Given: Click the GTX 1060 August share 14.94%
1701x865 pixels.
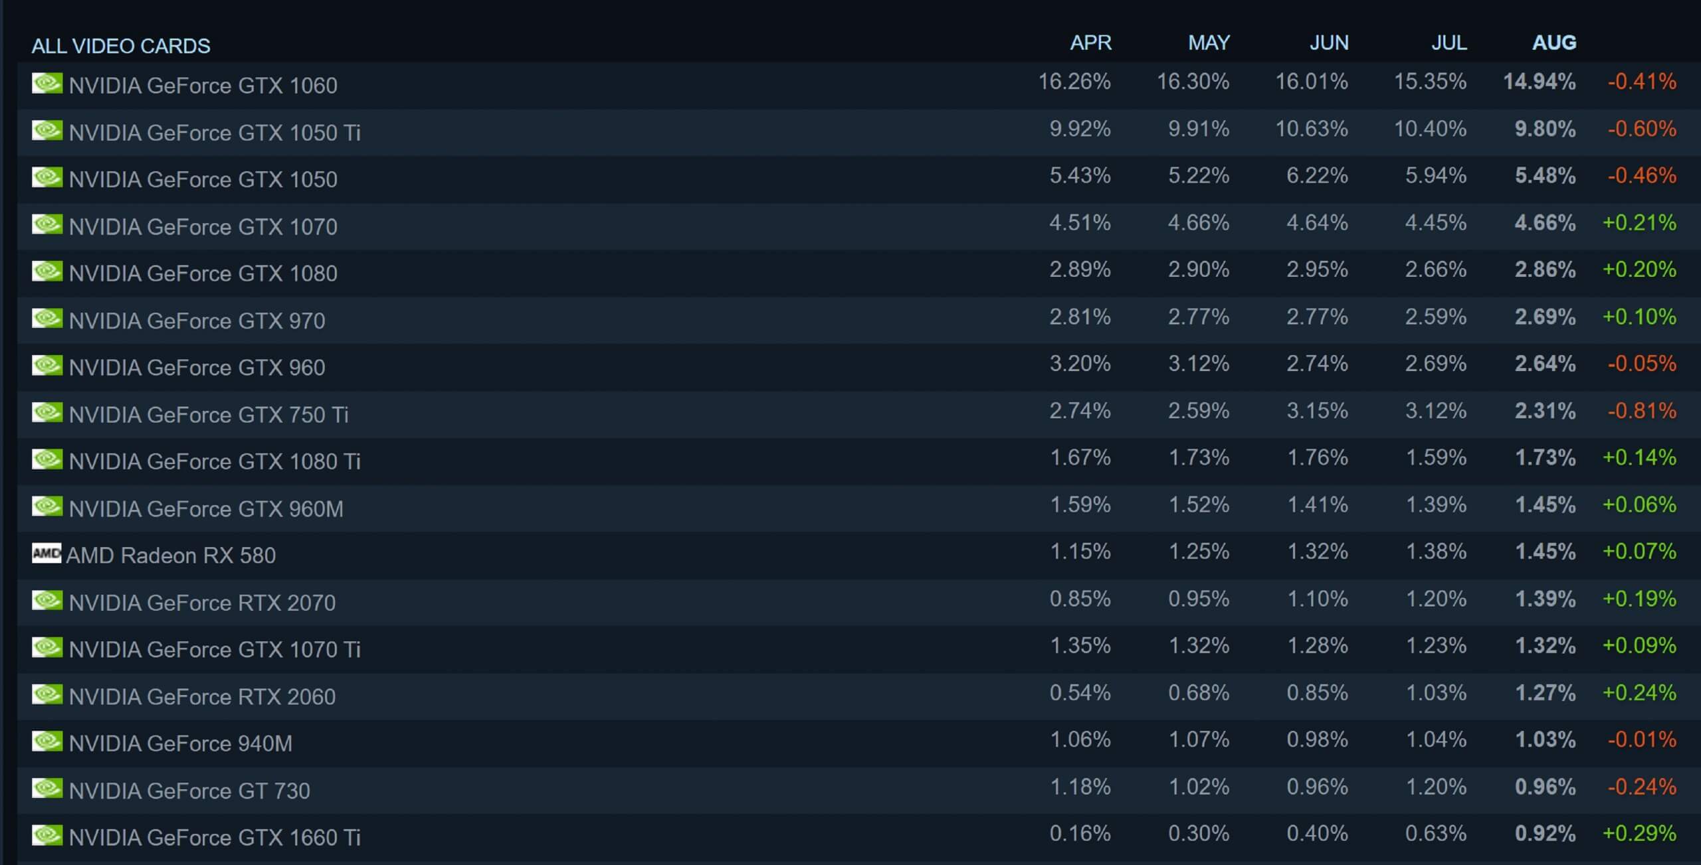Looking at the screenshot, I should [1539, 82].
